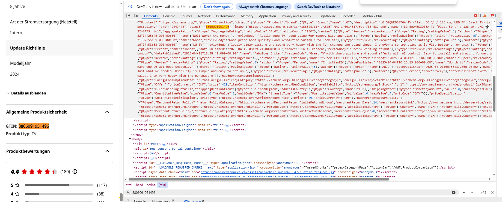Click the highlighted GTIN value 8806091951496

point(34,126)
